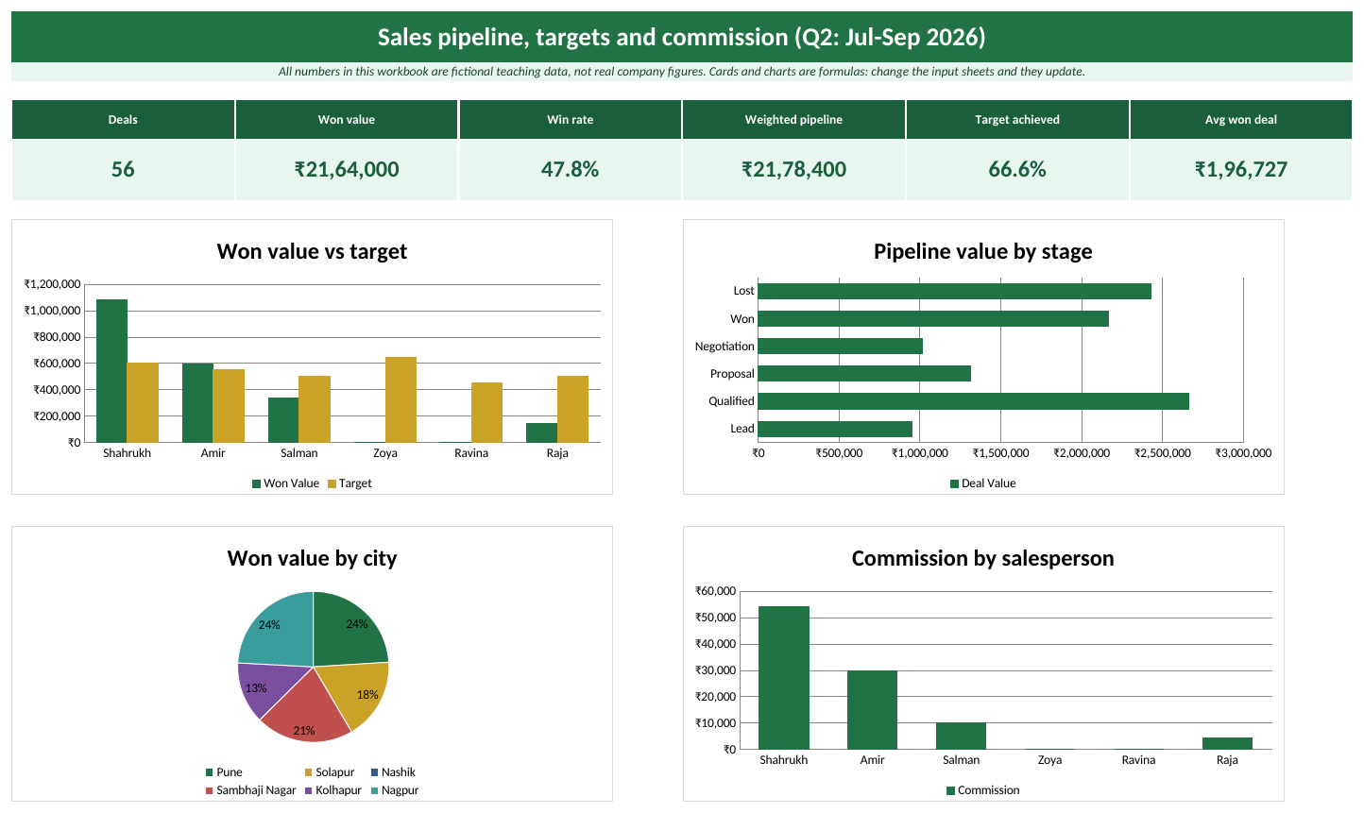Select the Won value by city title
This screenshot has width=1364, height=813.
[312, 558]
